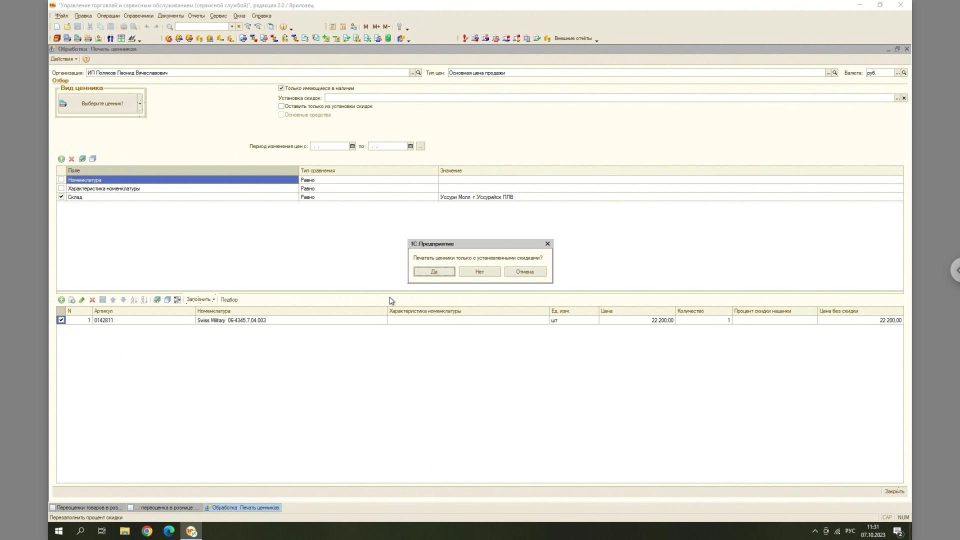Toggle Только имеющиеся в наличии checkbox

click(x=281, y=88)
